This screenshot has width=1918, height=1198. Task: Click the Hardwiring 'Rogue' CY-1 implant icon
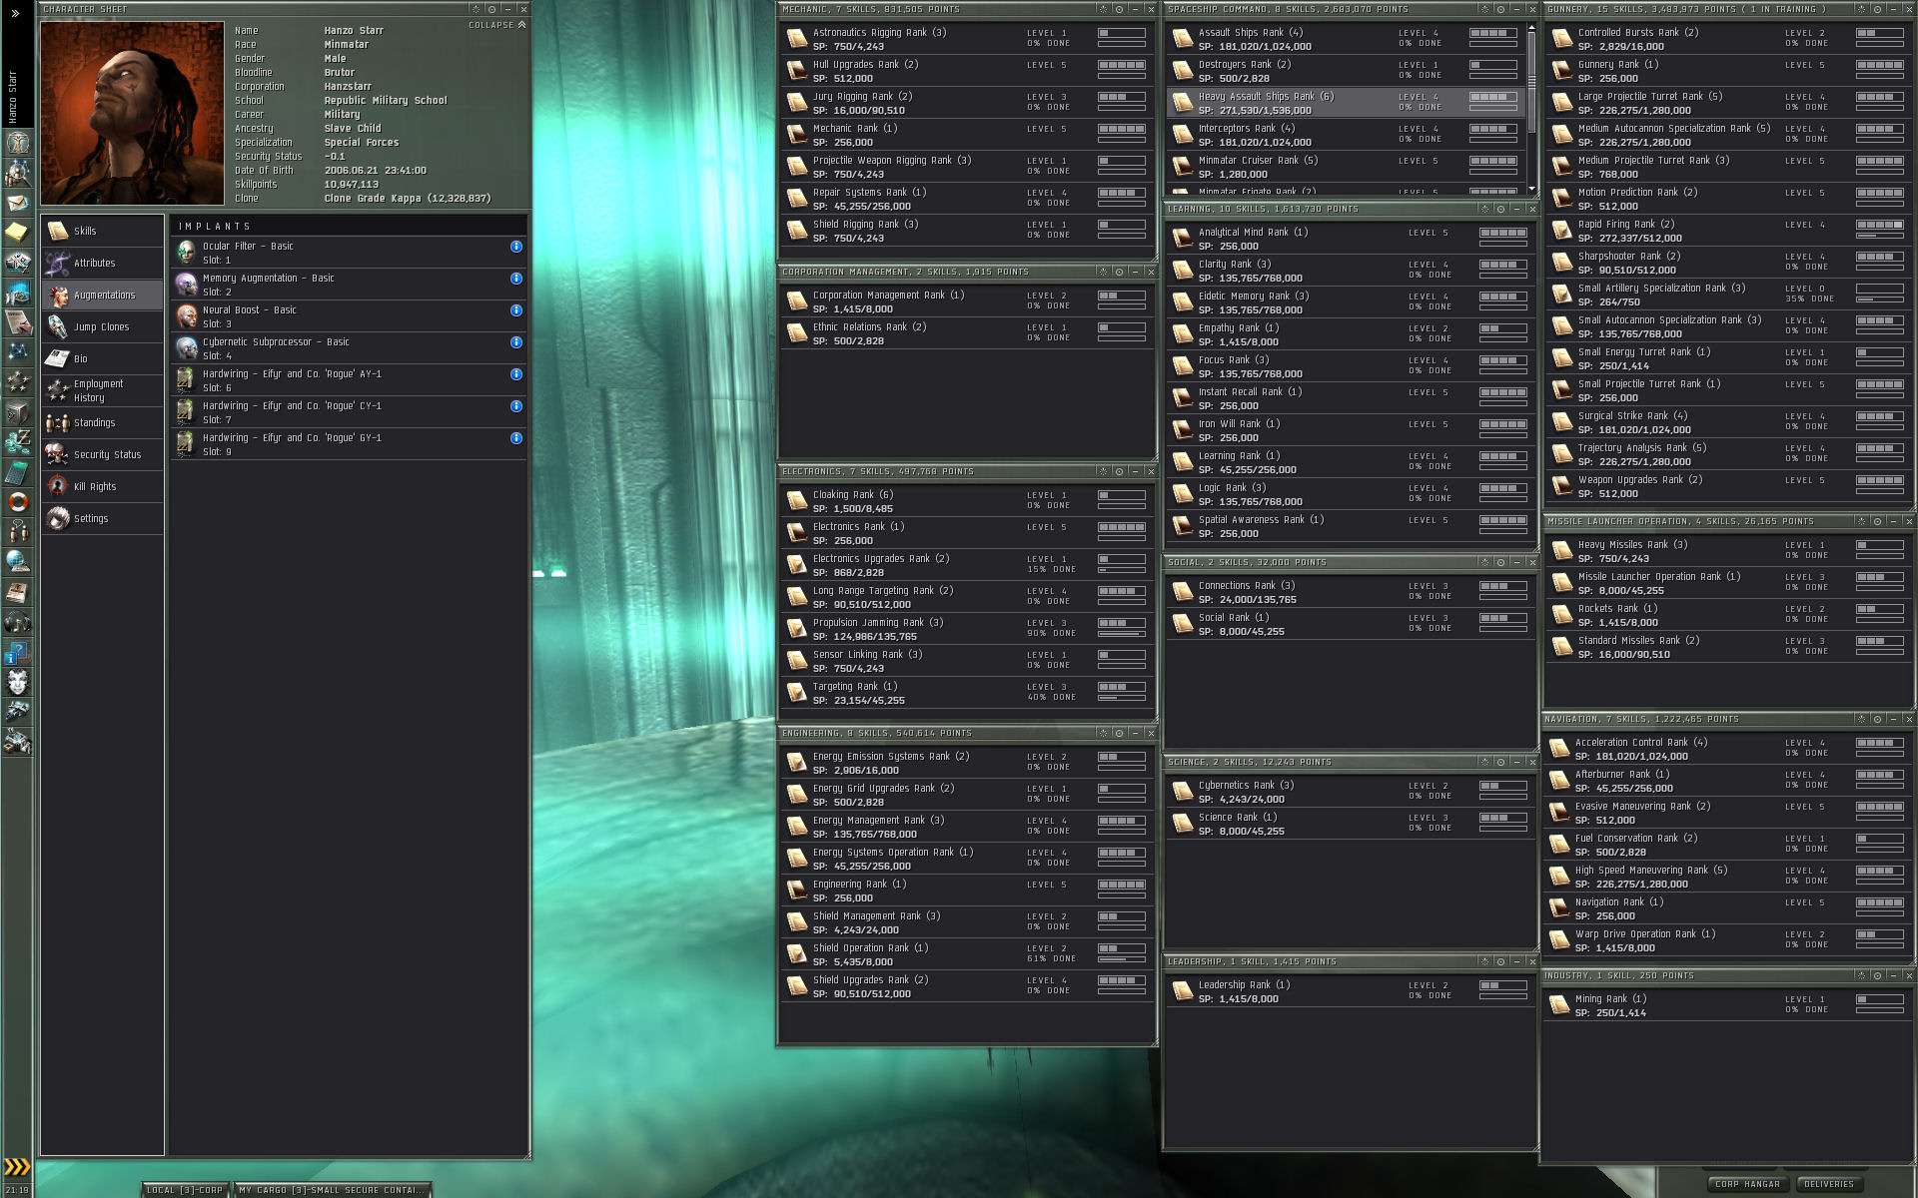tap(186, 411)
